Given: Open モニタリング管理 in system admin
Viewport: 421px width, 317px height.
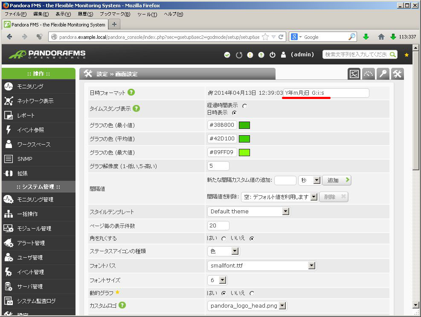Looking at the screenshot, I should pos(38,200).
